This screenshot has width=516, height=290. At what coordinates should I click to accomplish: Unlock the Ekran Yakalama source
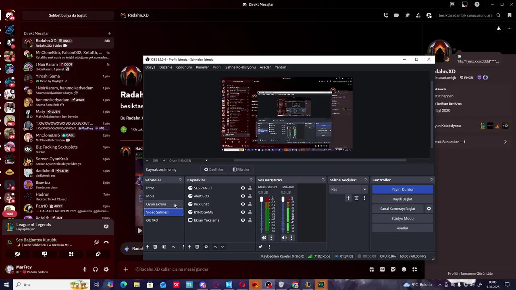coord(250,220)
